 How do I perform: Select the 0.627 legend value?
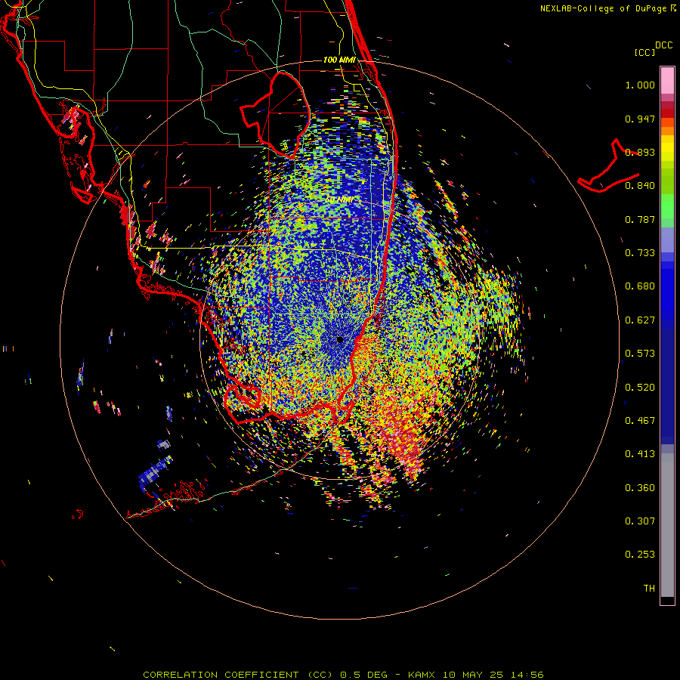[640, 320]
